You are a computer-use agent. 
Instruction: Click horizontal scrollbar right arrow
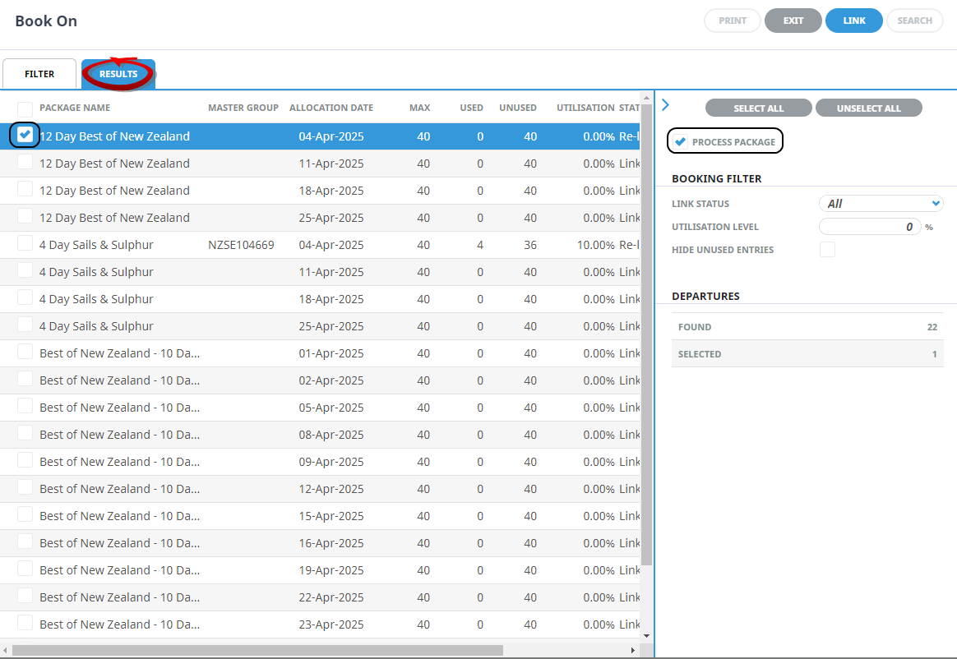click(632, 650)
